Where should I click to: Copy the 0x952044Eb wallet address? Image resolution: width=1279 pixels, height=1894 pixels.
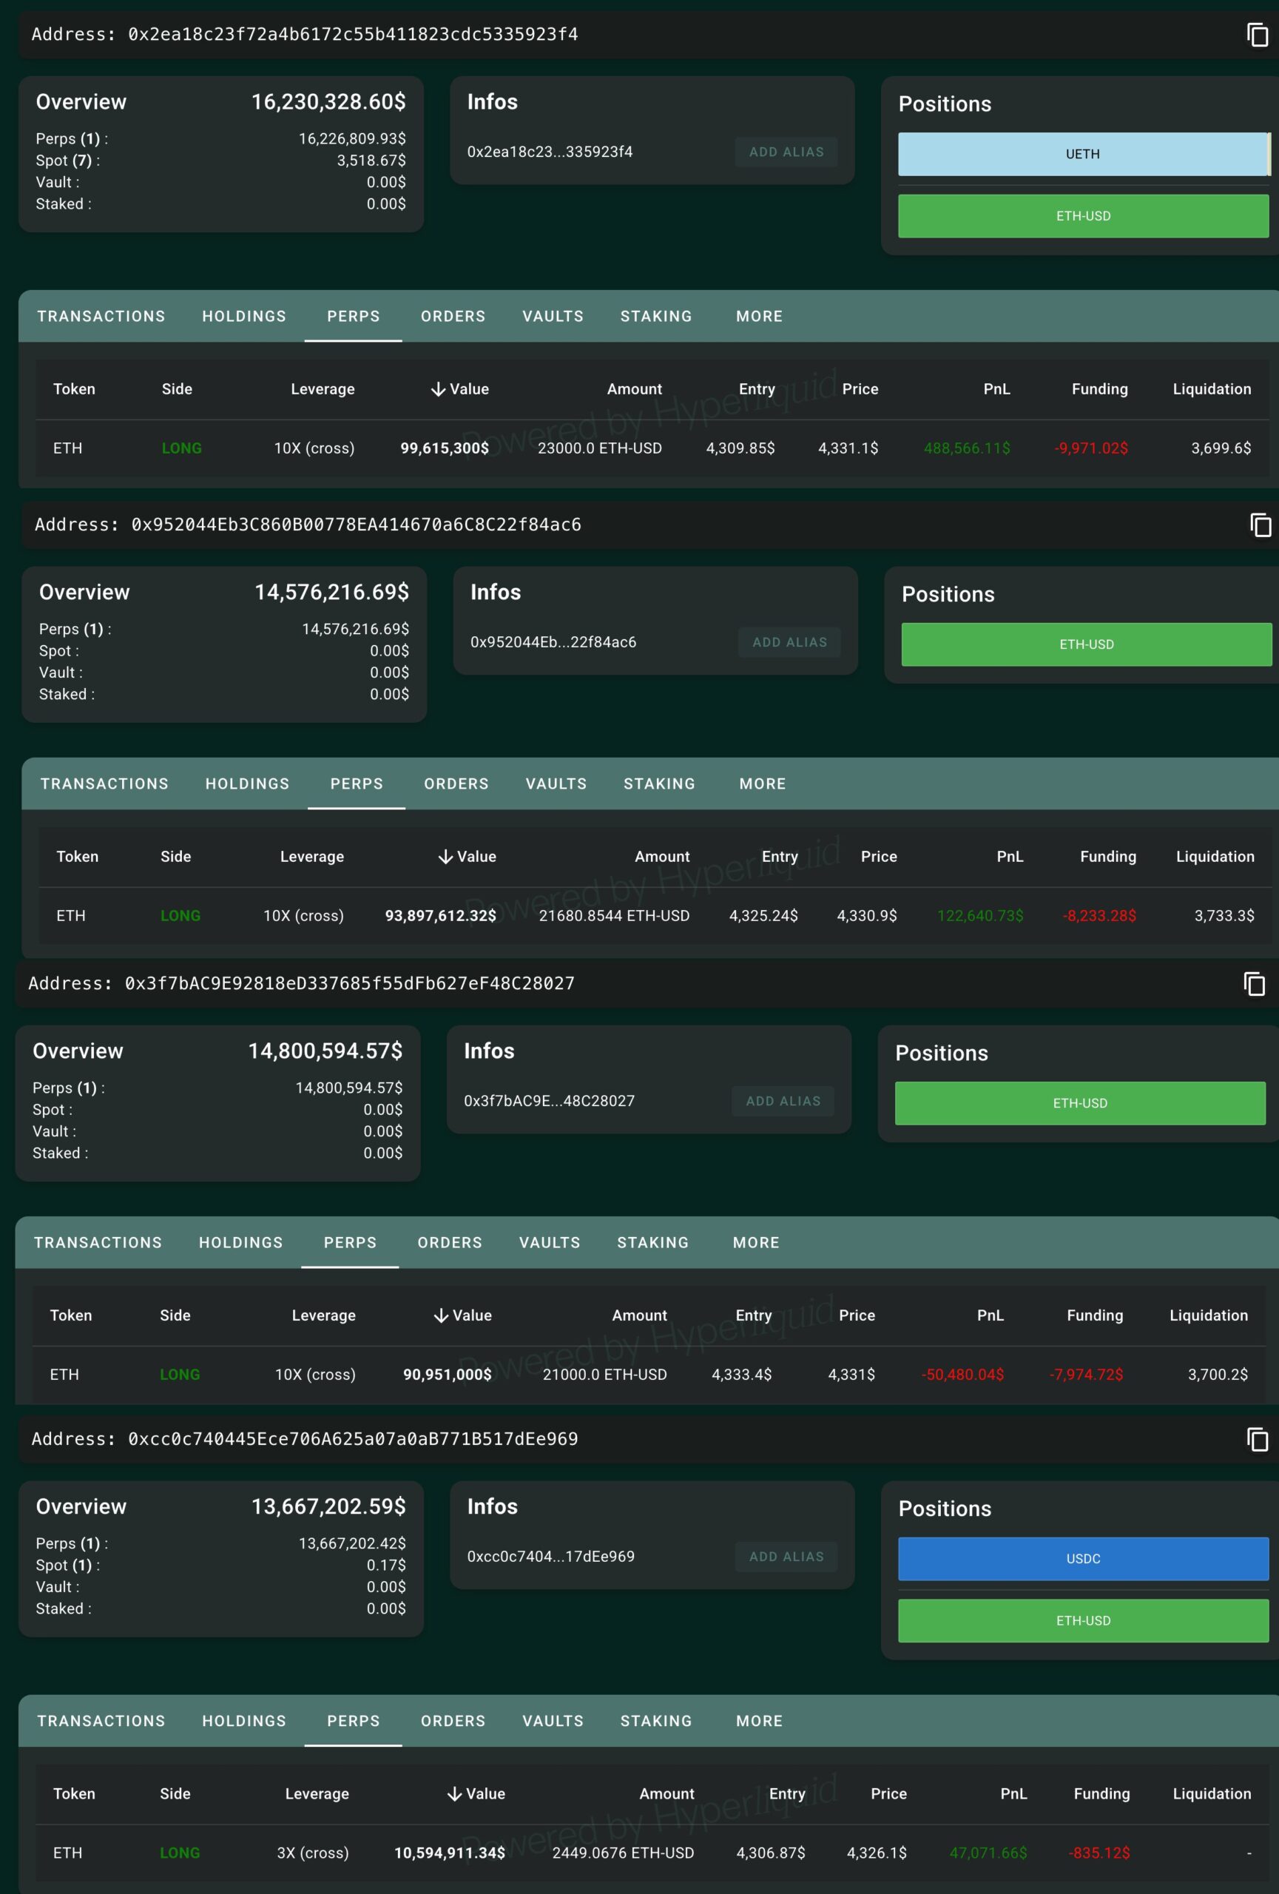pos(1261,525)
